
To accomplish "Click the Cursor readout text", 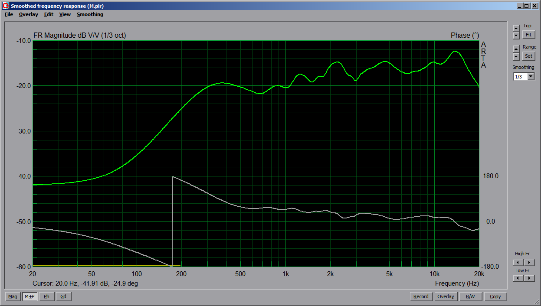I will coord(85,283).
